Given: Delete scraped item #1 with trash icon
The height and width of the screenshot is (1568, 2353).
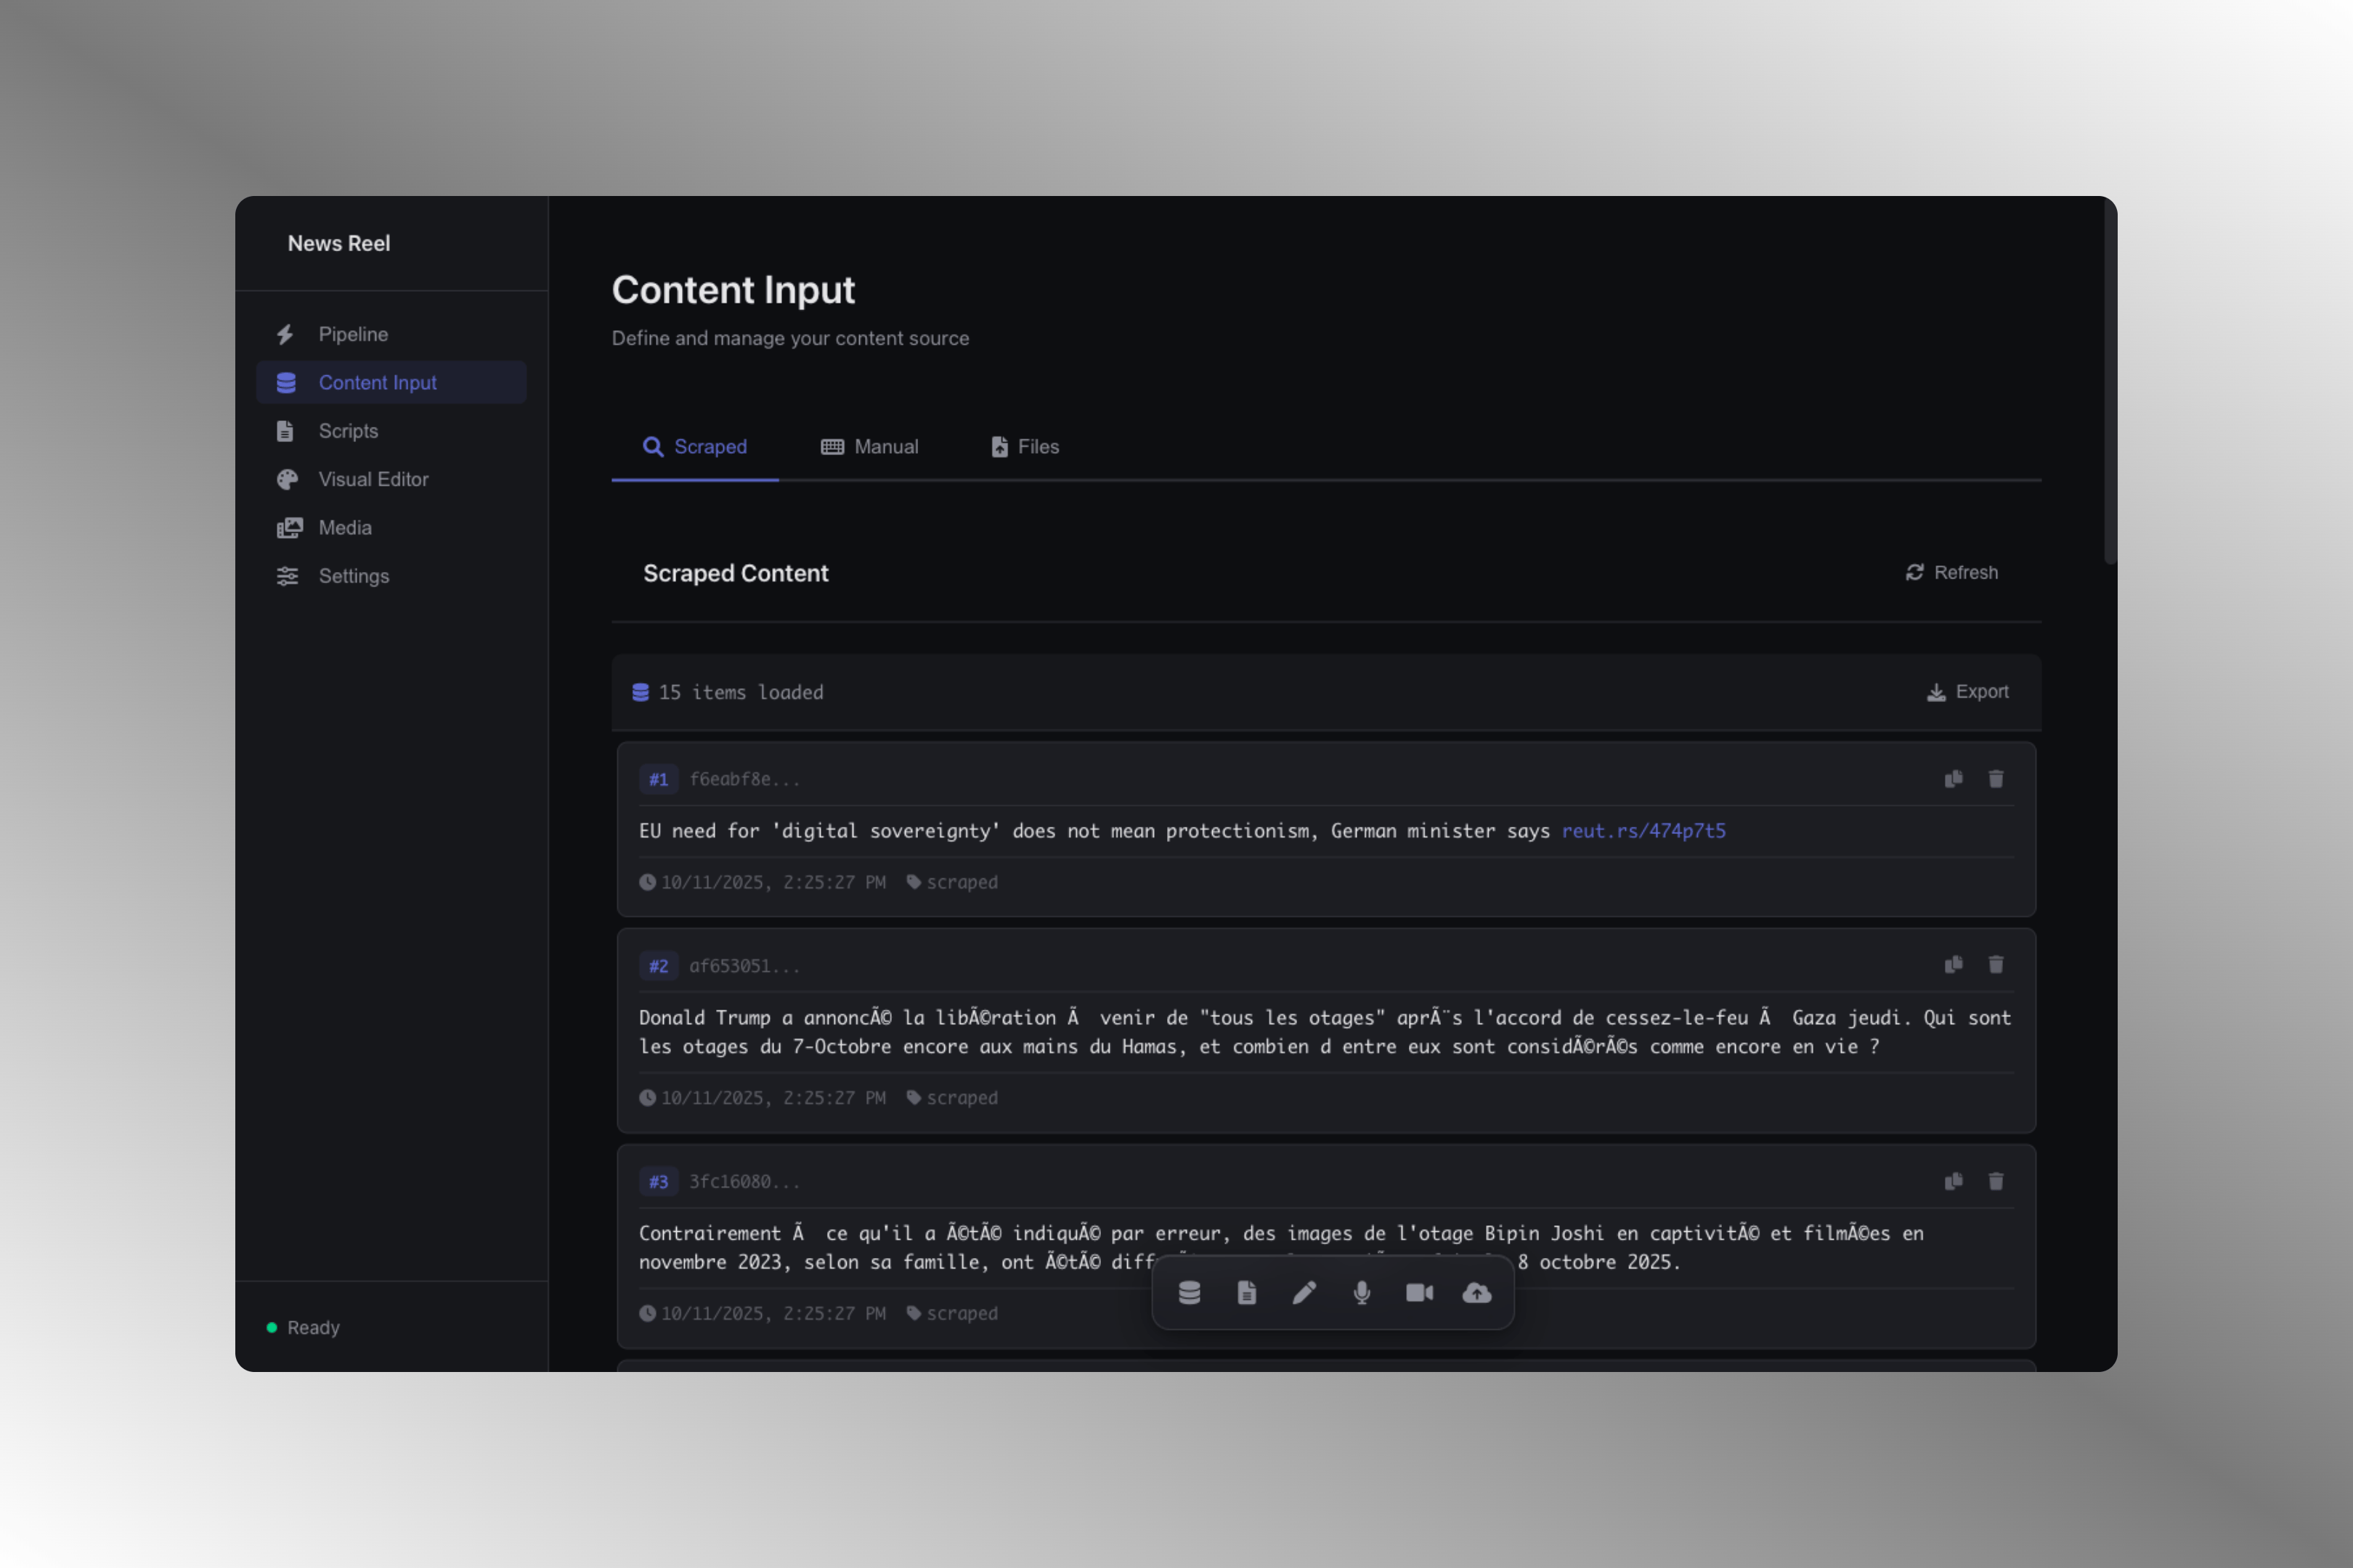Looking at the screenshot, I should 1996,779.
